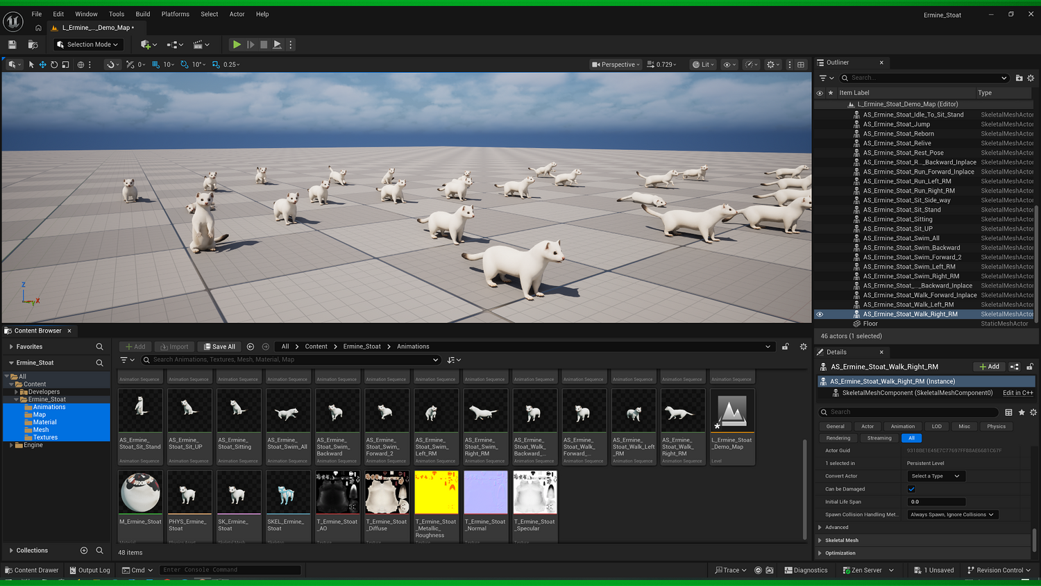This screenshot has height=586, width=1041.
Task: Open the Convert Actor Select a Type dropdown
Action: [936, 476]
